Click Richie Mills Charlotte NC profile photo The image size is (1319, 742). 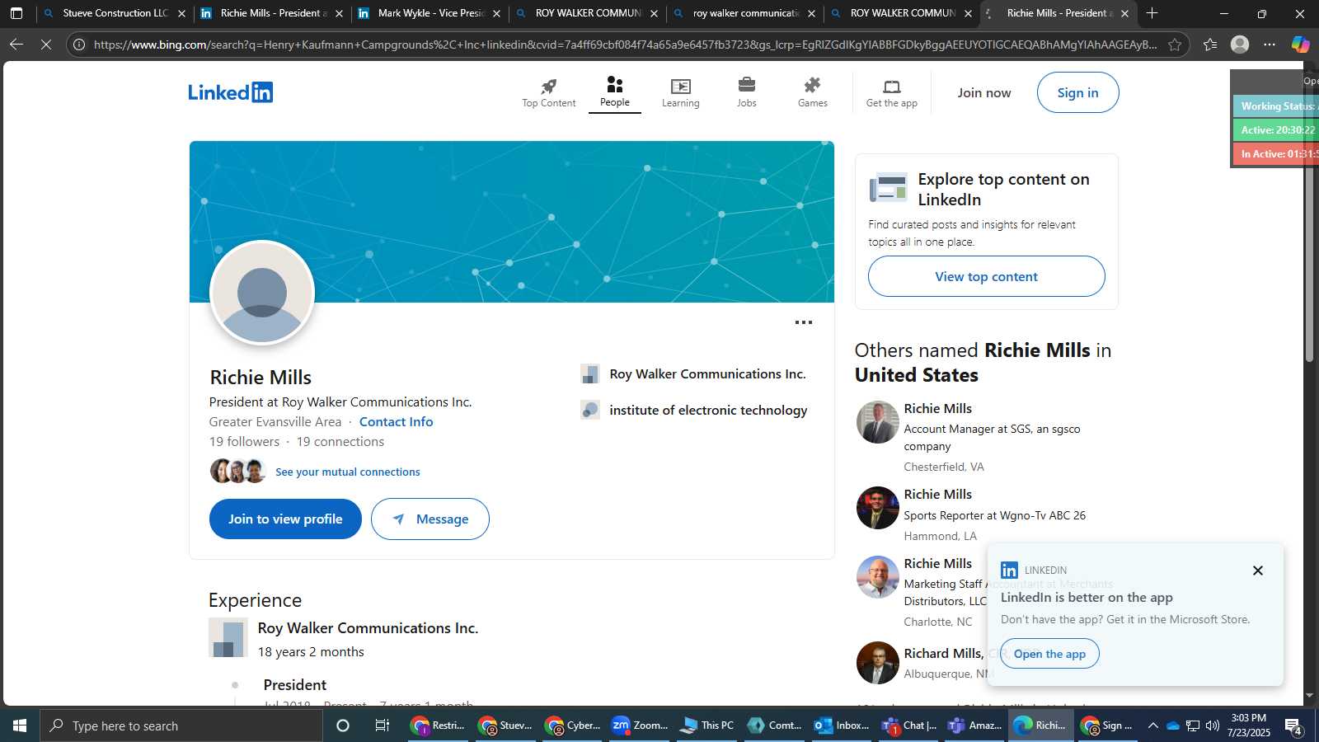(877, 576)
